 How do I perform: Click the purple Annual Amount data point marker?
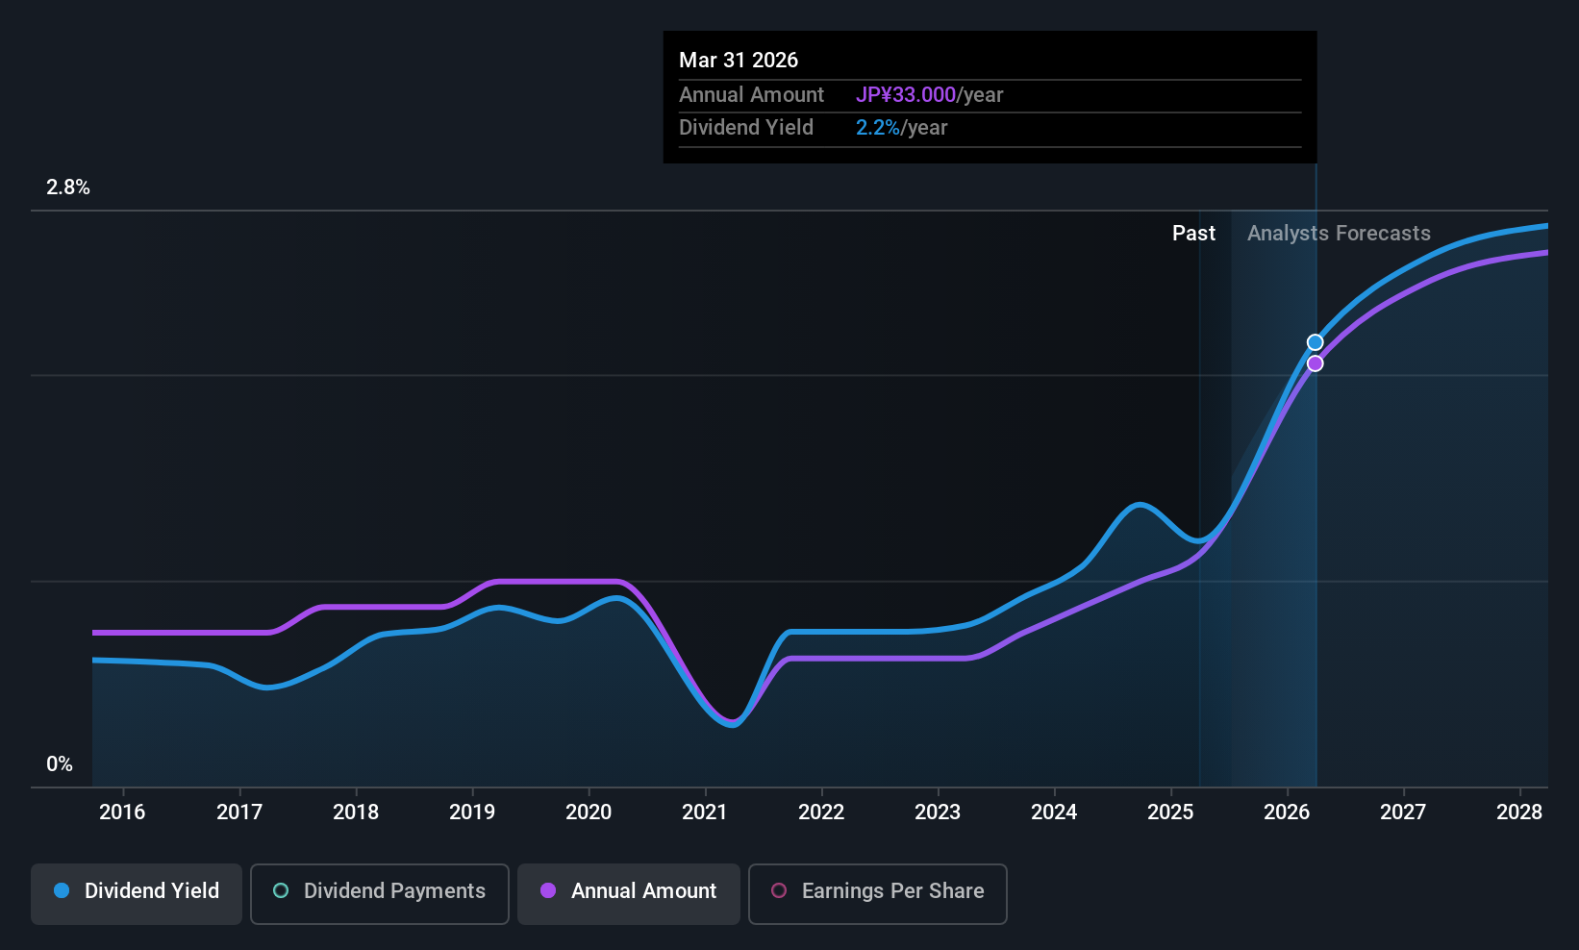1315,363
